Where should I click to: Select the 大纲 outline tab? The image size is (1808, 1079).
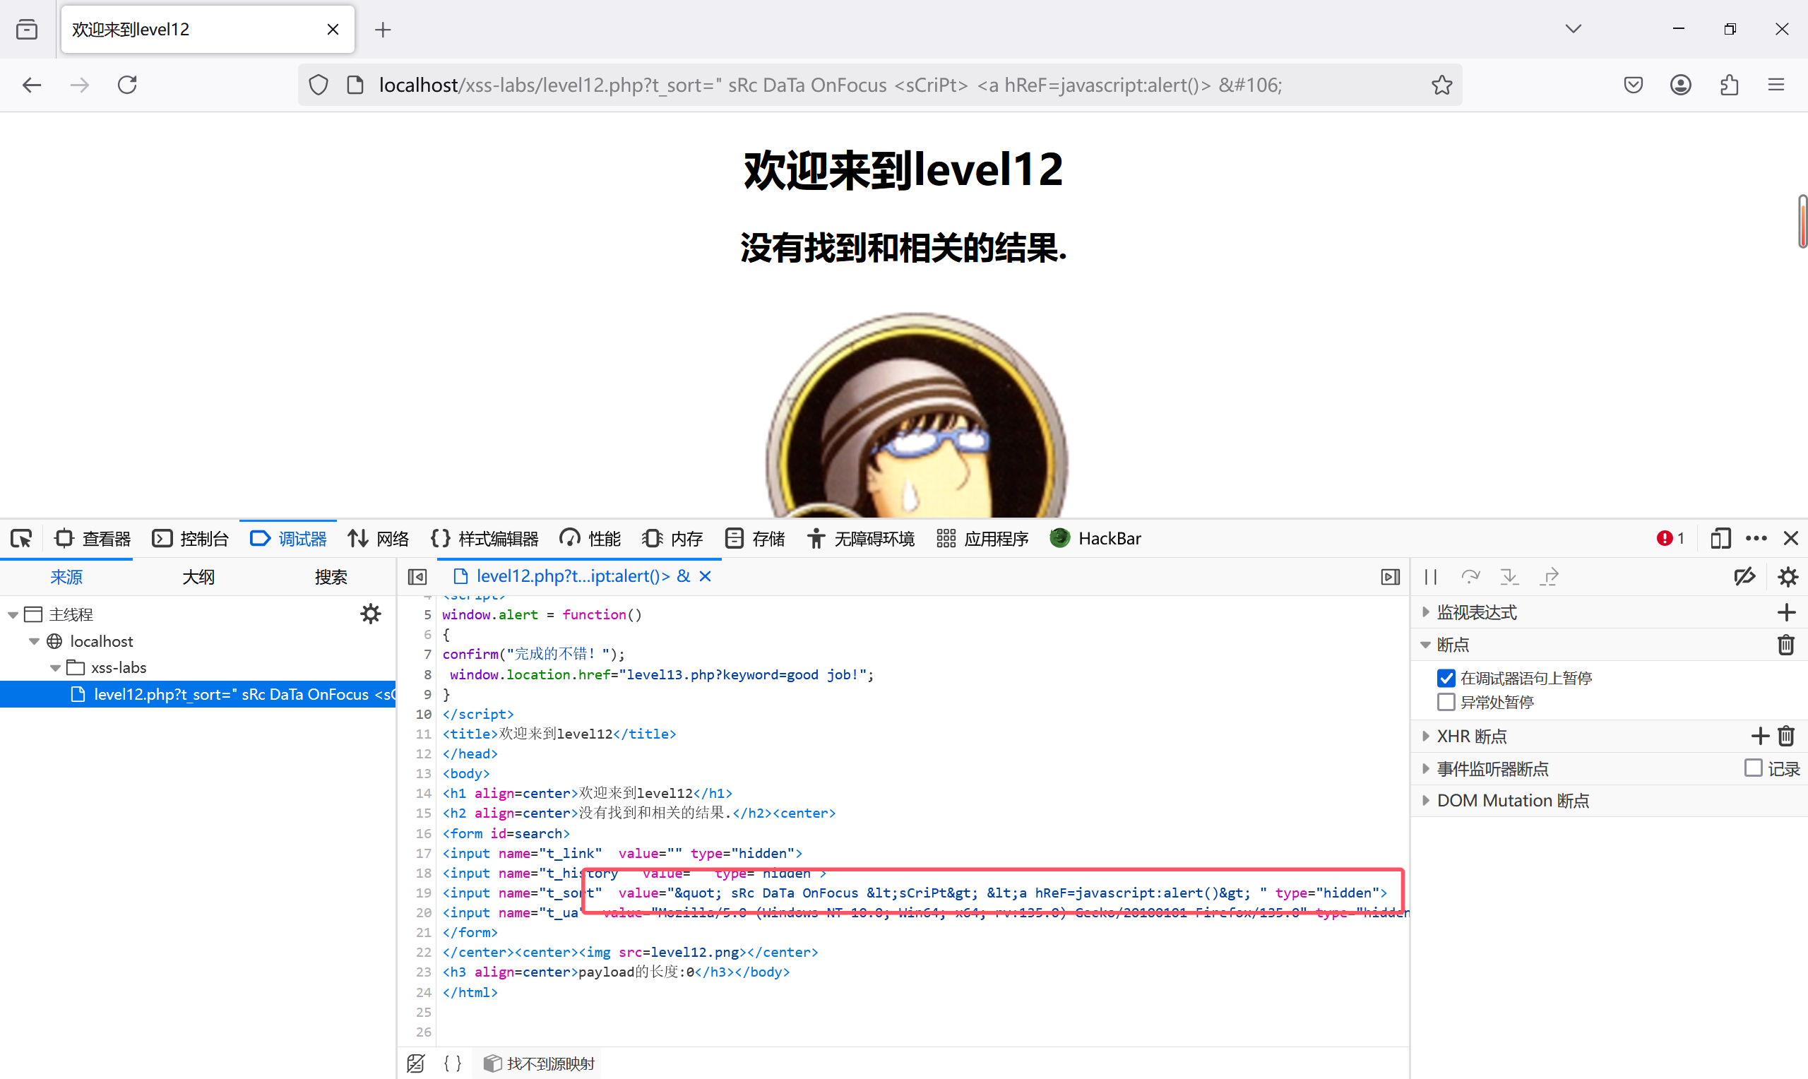coord(198,578)
